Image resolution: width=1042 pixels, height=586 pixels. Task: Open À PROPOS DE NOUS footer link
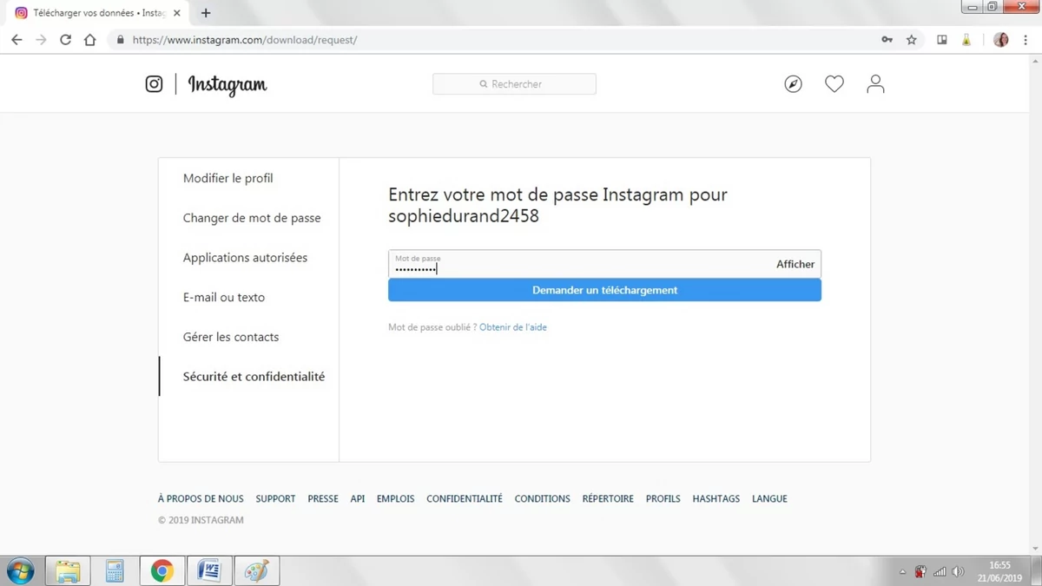point(201,498)
